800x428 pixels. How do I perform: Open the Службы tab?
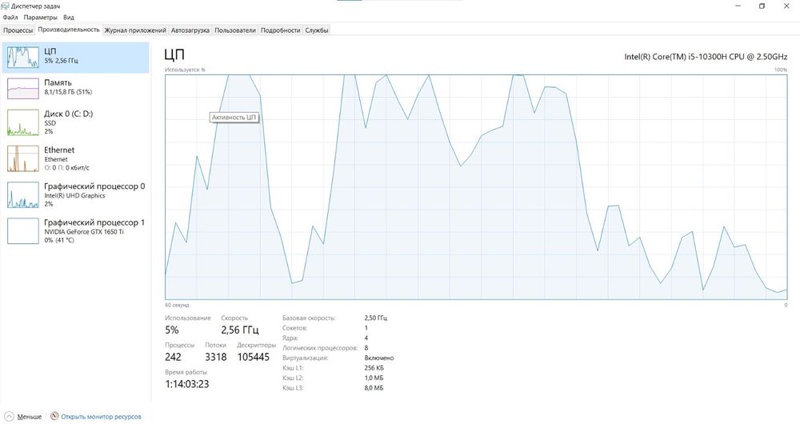tap(316, 30)
